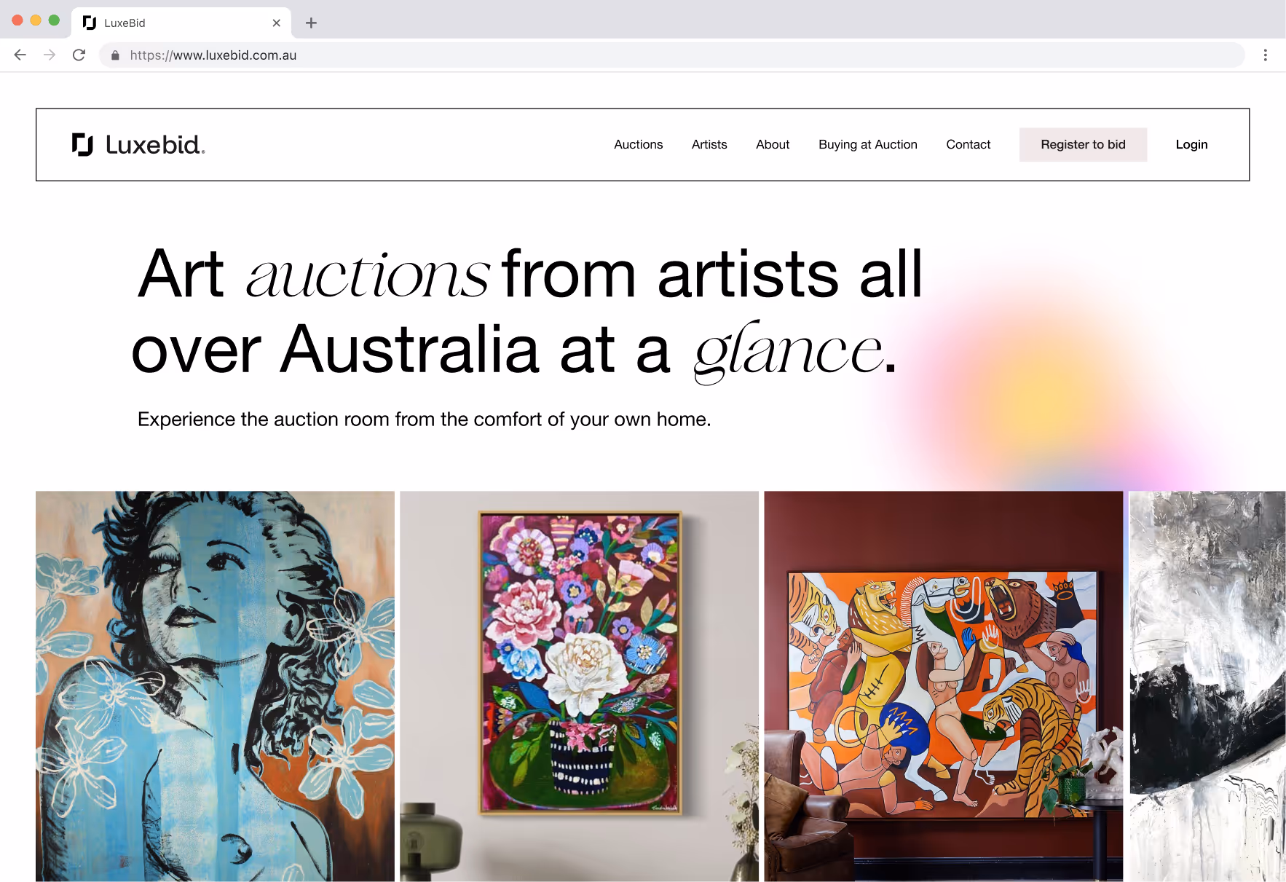The height and width of the screenshot is (882, 1286).
Task: Click the Register to bid button
Action: point(1083,144)
